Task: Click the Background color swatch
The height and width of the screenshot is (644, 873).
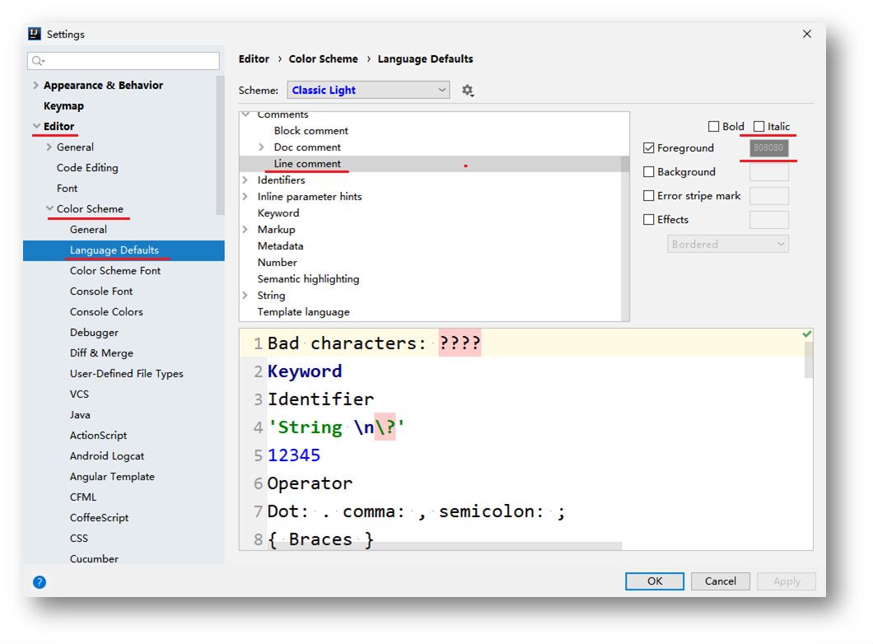Action: [769, 171]
